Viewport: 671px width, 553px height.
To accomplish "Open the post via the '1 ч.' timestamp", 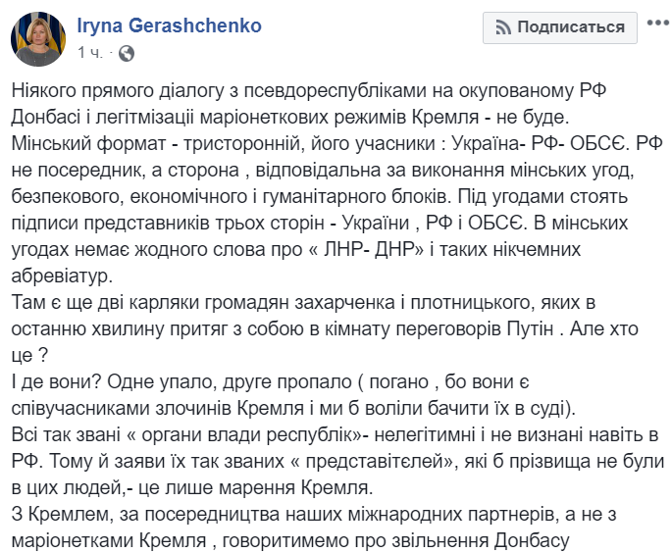I will tap(90, 53).
